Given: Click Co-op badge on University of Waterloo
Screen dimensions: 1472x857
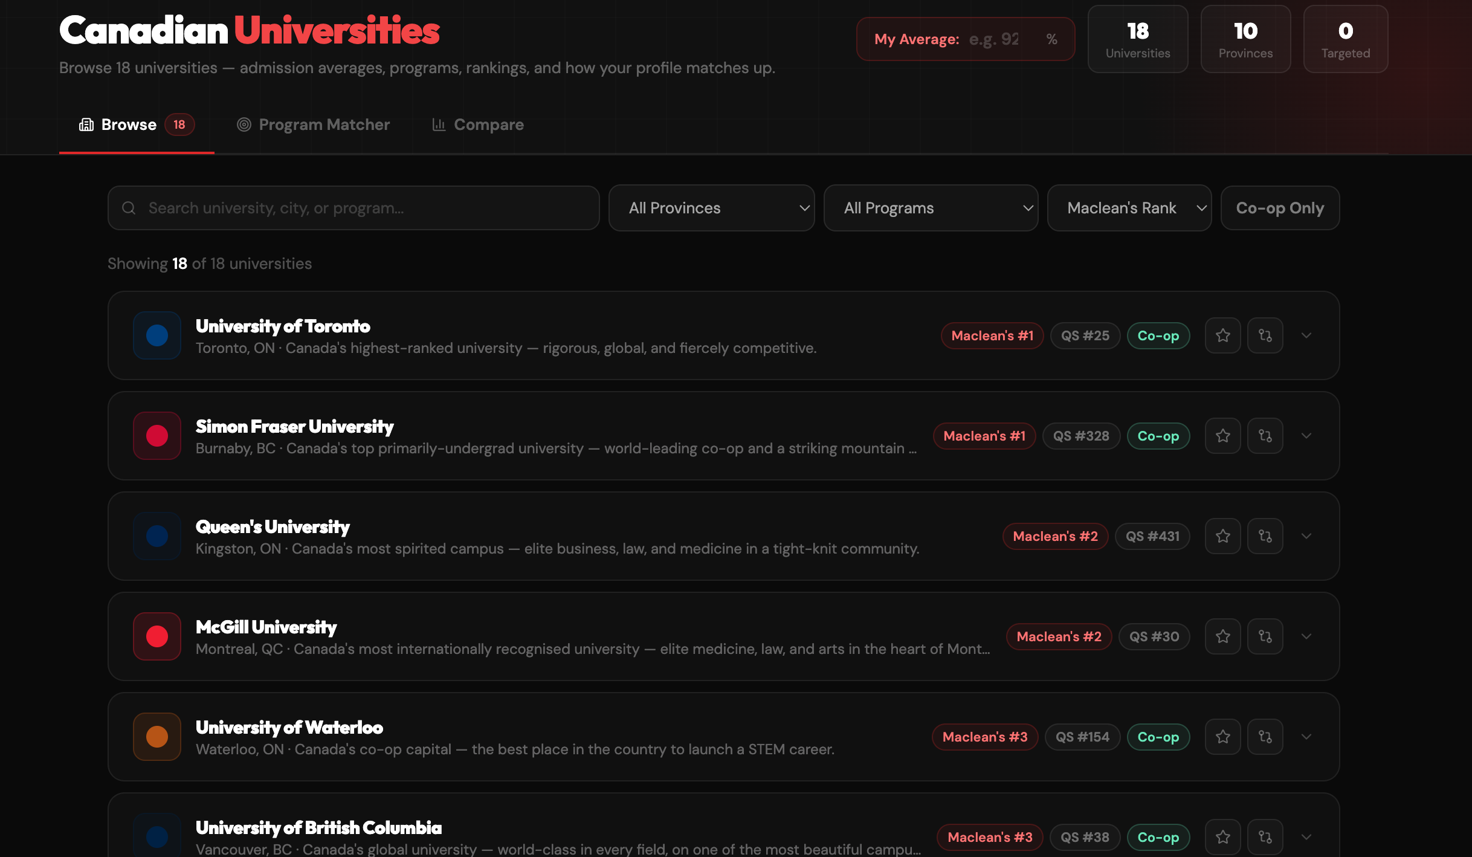Looking at the screenshot, I should click(x=1158, y=737).
